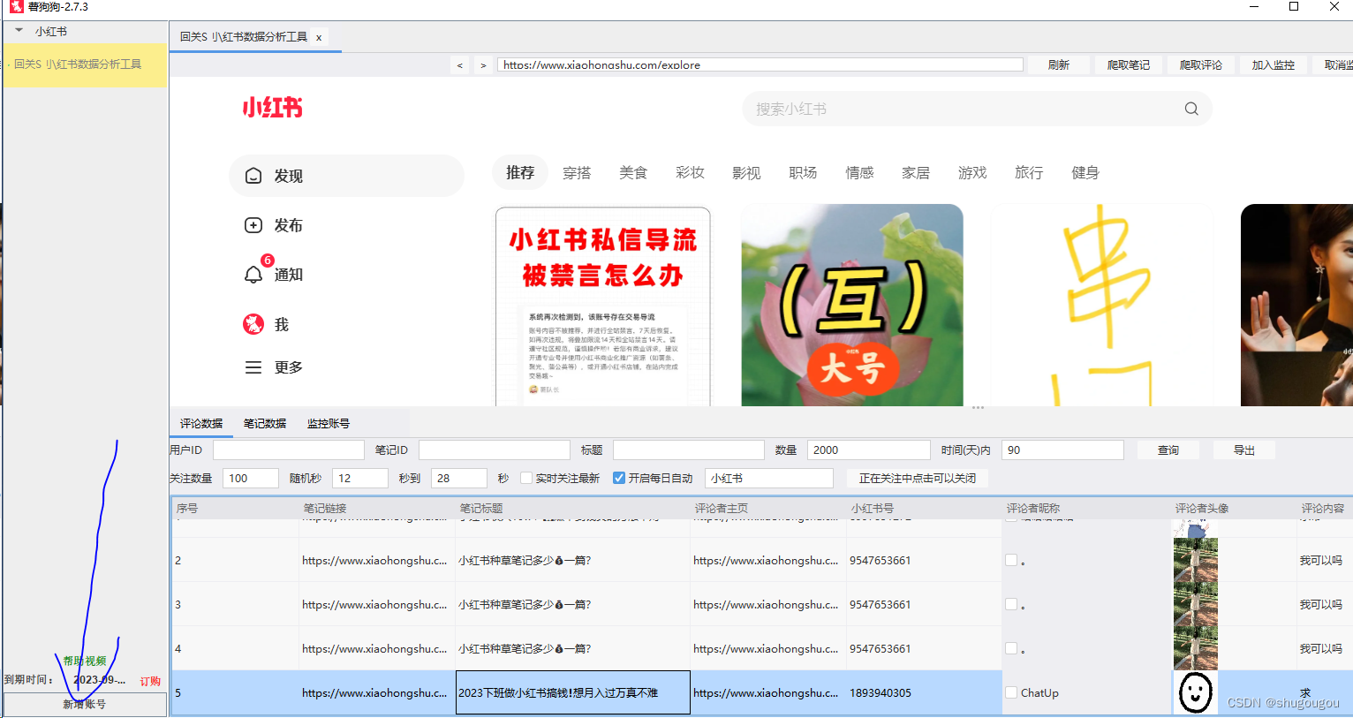1353x718 pixels.
Task: Click the 随机秒 field showing 12
Action: [360, 478]
